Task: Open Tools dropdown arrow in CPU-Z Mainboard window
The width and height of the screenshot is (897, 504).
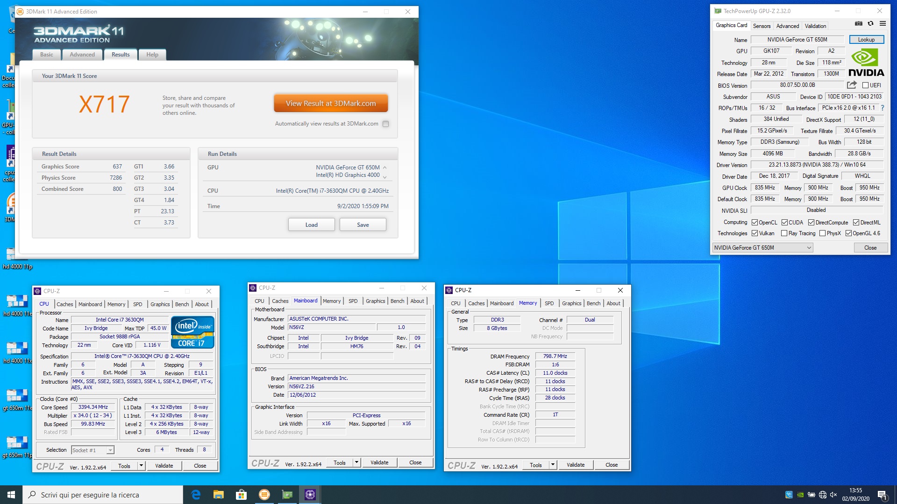Action: 356,462
